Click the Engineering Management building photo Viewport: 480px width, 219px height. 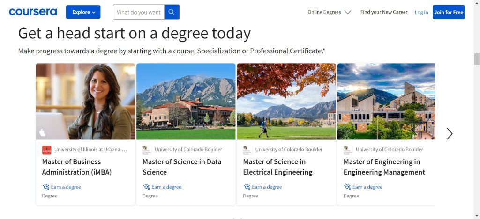386,101
